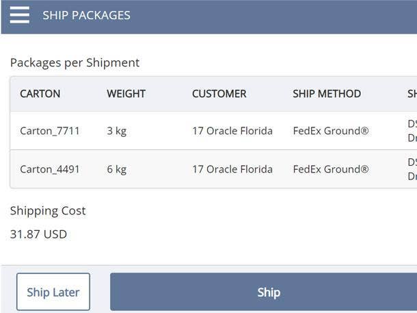Click FedEx Ground® for Carton_7711
417x313 pixels.
[331, 131]
